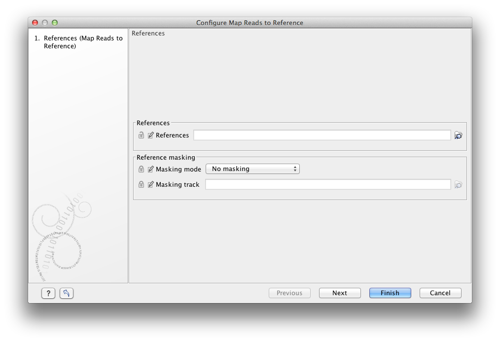Toggle the padlock icon beside Masking mode
This screenshot has width=500, height=342.
pyautogui.click(x=141, y=169)
